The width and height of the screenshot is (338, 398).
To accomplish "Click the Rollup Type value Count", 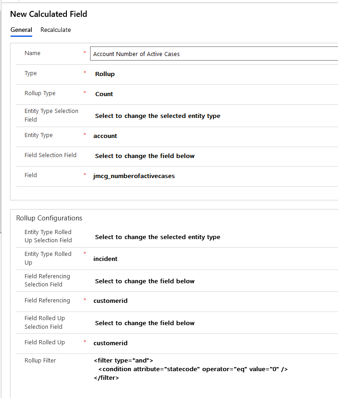I will click(x=104, y=94).
